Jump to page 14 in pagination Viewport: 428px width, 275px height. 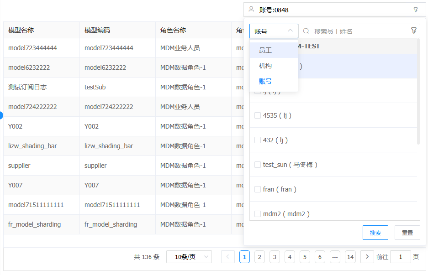[350, 257]
